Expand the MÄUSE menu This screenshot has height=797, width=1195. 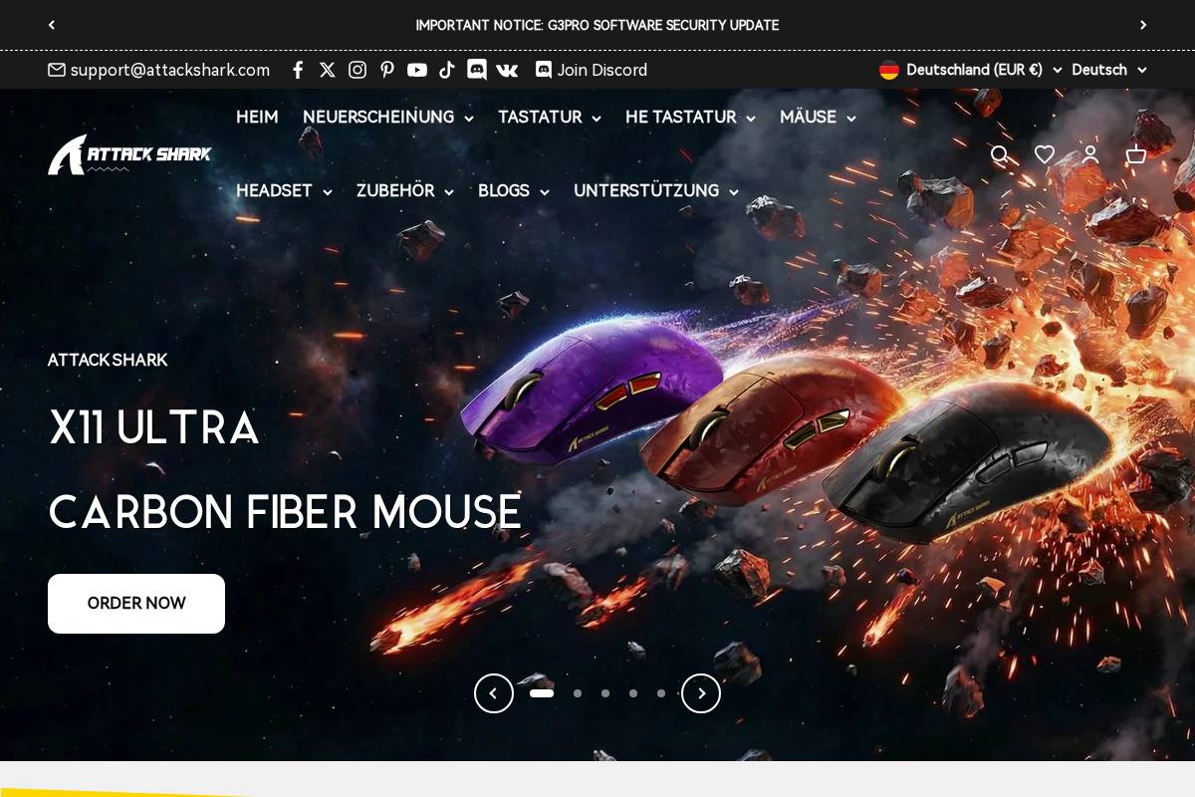tap(818, 118)
